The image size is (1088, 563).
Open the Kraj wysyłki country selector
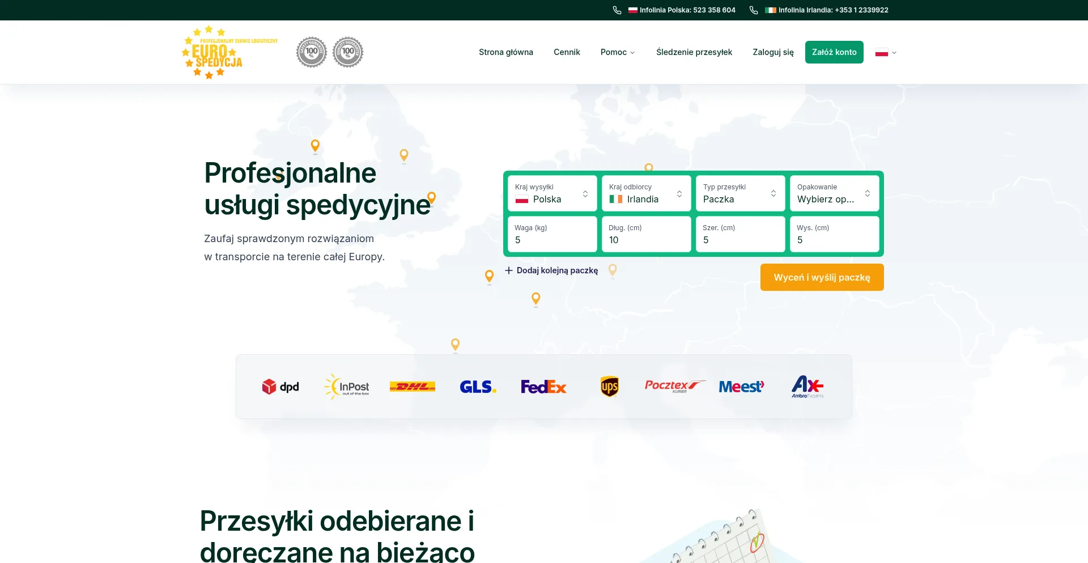552,193
